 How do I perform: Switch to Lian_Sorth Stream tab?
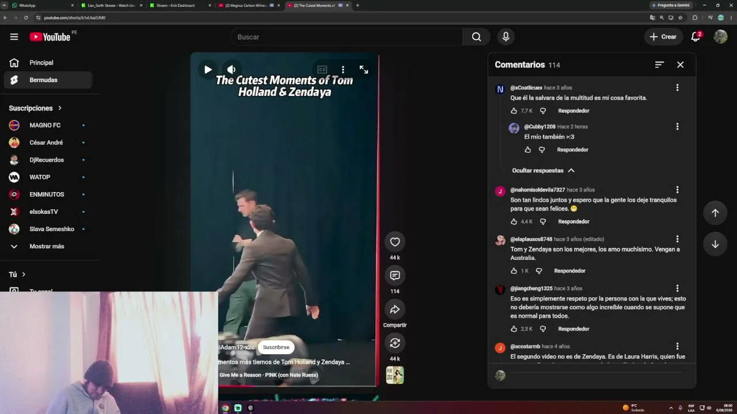click(111, 5)
